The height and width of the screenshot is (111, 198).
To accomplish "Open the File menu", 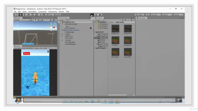I will 15,12.
